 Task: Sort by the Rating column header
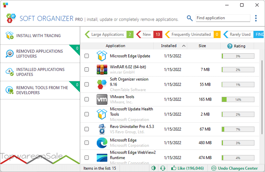click(237, 46)
